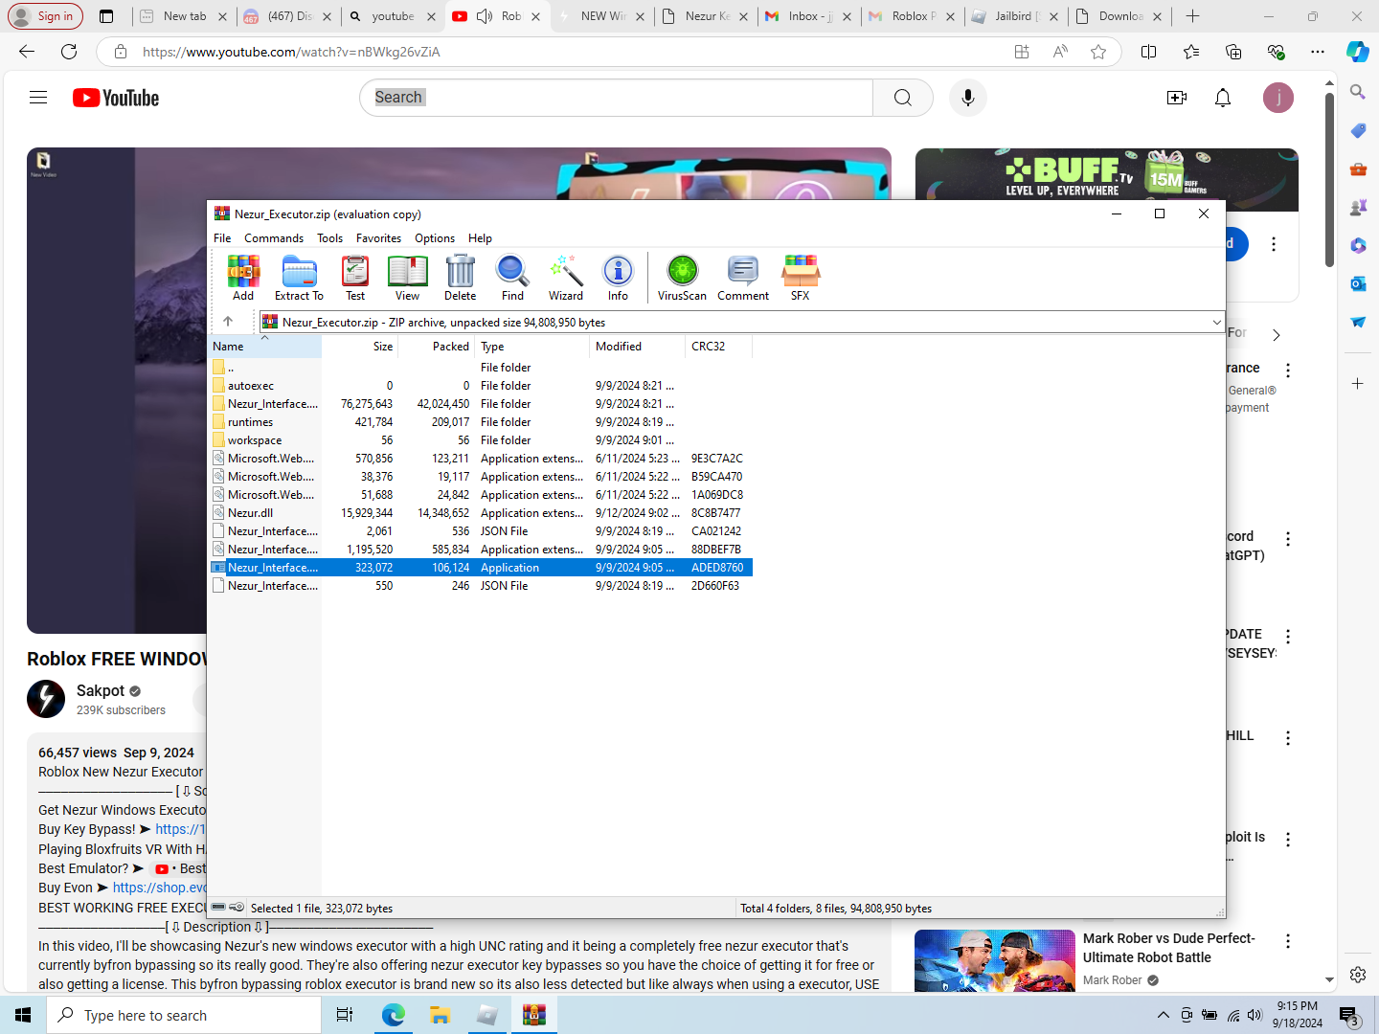The width and height of the screenshot is (1379, 1034).
Task: Switch to Inbox Gmail tab
Action: click(x=809, y=16)
